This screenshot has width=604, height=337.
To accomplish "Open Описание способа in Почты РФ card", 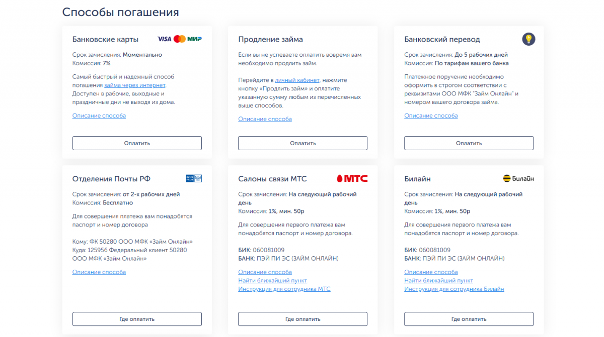I will click(99, 272).
